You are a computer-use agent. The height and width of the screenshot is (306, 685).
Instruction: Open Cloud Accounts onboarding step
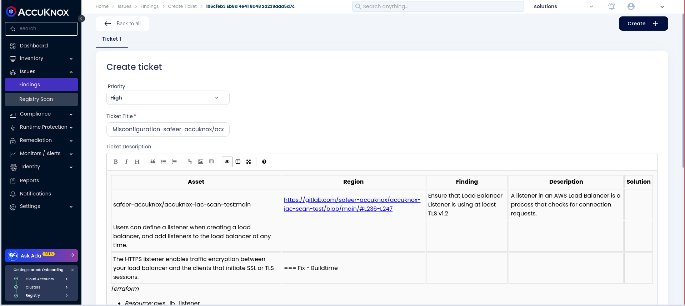click(x=41, y=279)
